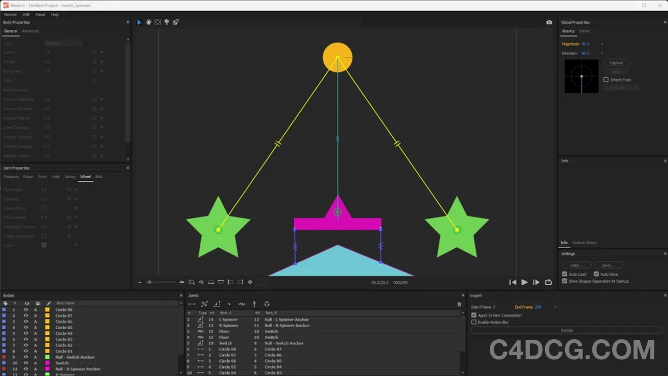Image resolution: width=668 pixels, height=376 pixels.
Task: Uncheck Apply to New Composition
Action: pos(474,315)
